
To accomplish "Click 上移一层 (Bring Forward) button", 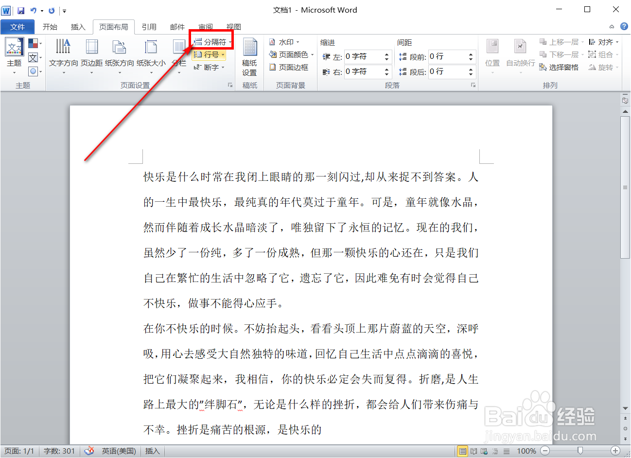I will click(x=561, y=42).
